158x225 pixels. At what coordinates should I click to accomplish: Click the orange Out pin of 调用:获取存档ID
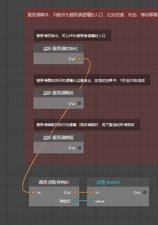(75, 192)
